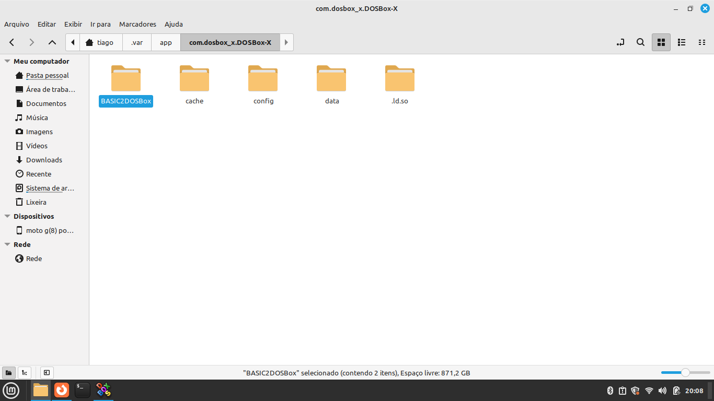
Task: Open the Exibir menu
Action: pos(73,24)
